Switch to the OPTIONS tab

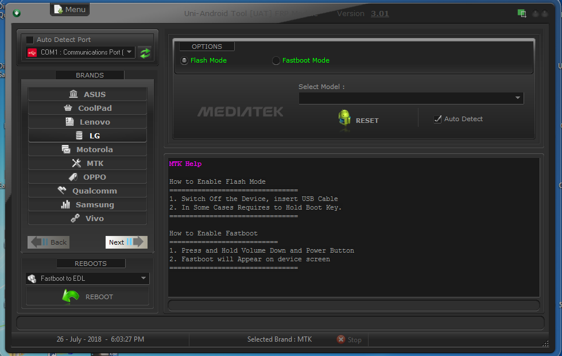(206, 46)
